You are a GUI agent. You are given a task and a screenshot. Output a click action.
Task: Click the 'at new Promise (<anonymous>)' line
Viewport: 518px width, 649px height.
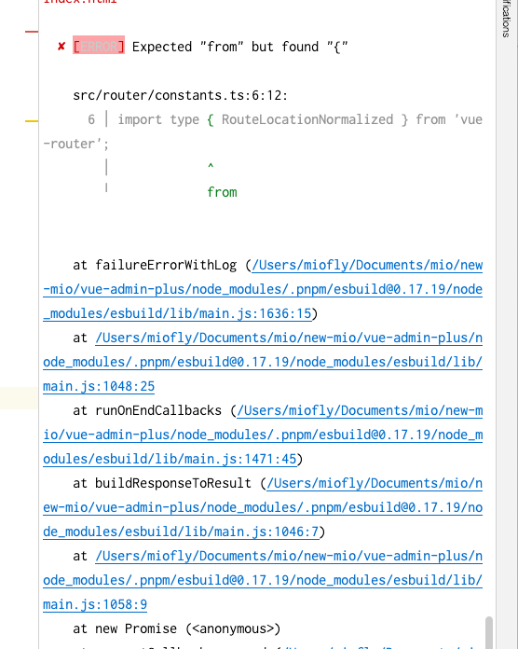(x=176, y=629)
